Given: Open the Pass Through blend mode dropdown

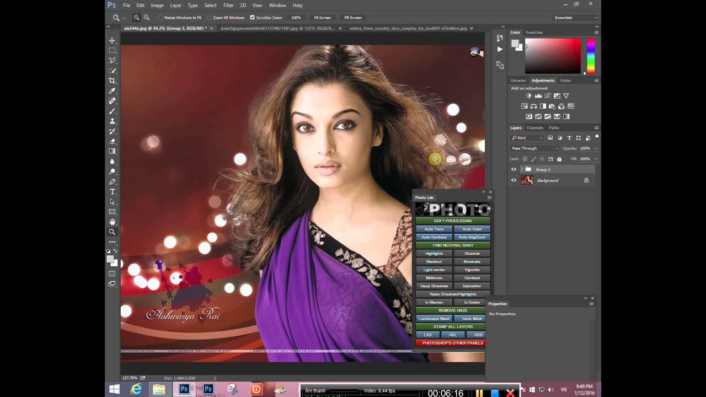Looking at the screenshot, I should [x=534, y=148].
